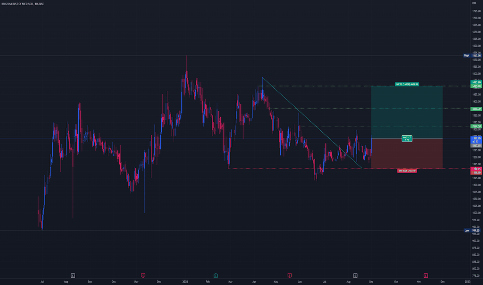Click the green target label atop the long position
Image resolution: width=483 pixels, height=285 pixels.
pyautogui.click(x=407, y=84)
